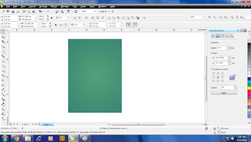Select the center anchor point radio button
This screenshot has height=142, width=251.
[x=218, y=77]
